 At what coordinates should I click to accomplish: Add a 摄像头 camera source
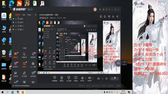[62, 79]
